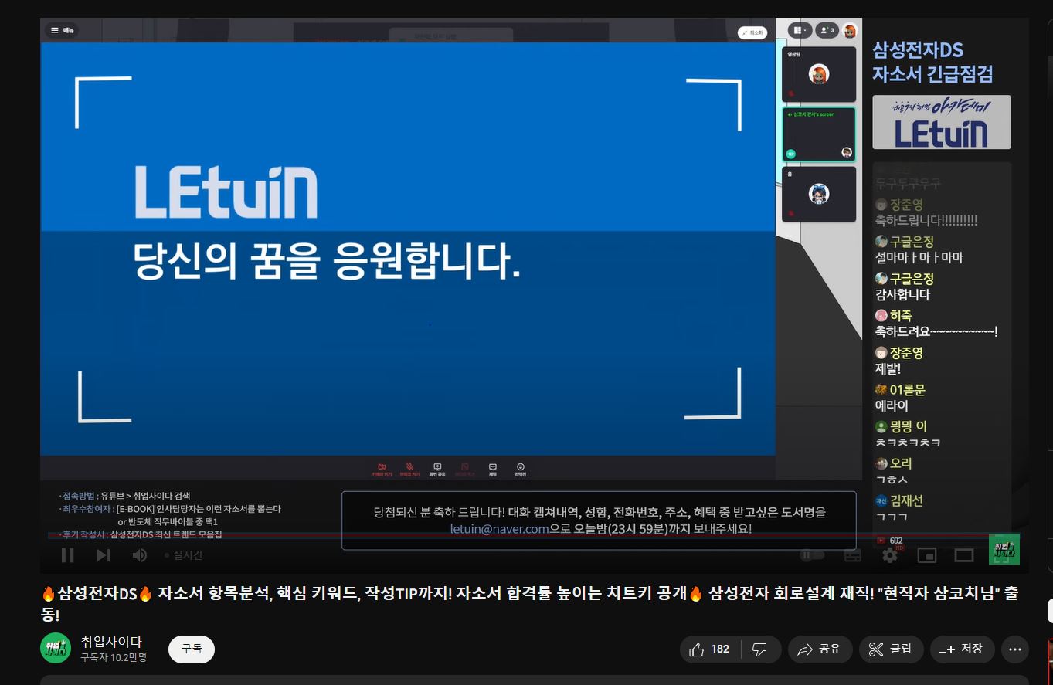This screenshot has height=685, width=1053.
Task: Open player settings gear
Action: pos(890,555)
